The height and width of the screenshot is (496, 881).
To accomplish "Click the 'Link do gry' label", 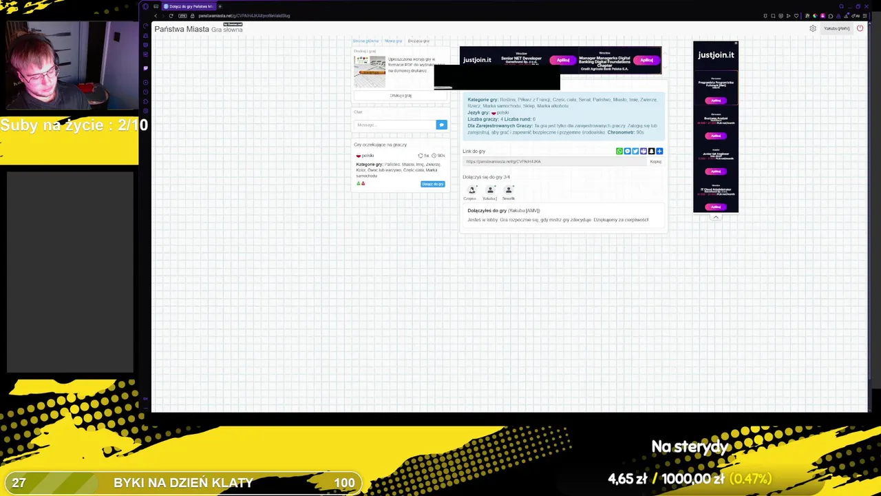I will (x=474, y=151).
